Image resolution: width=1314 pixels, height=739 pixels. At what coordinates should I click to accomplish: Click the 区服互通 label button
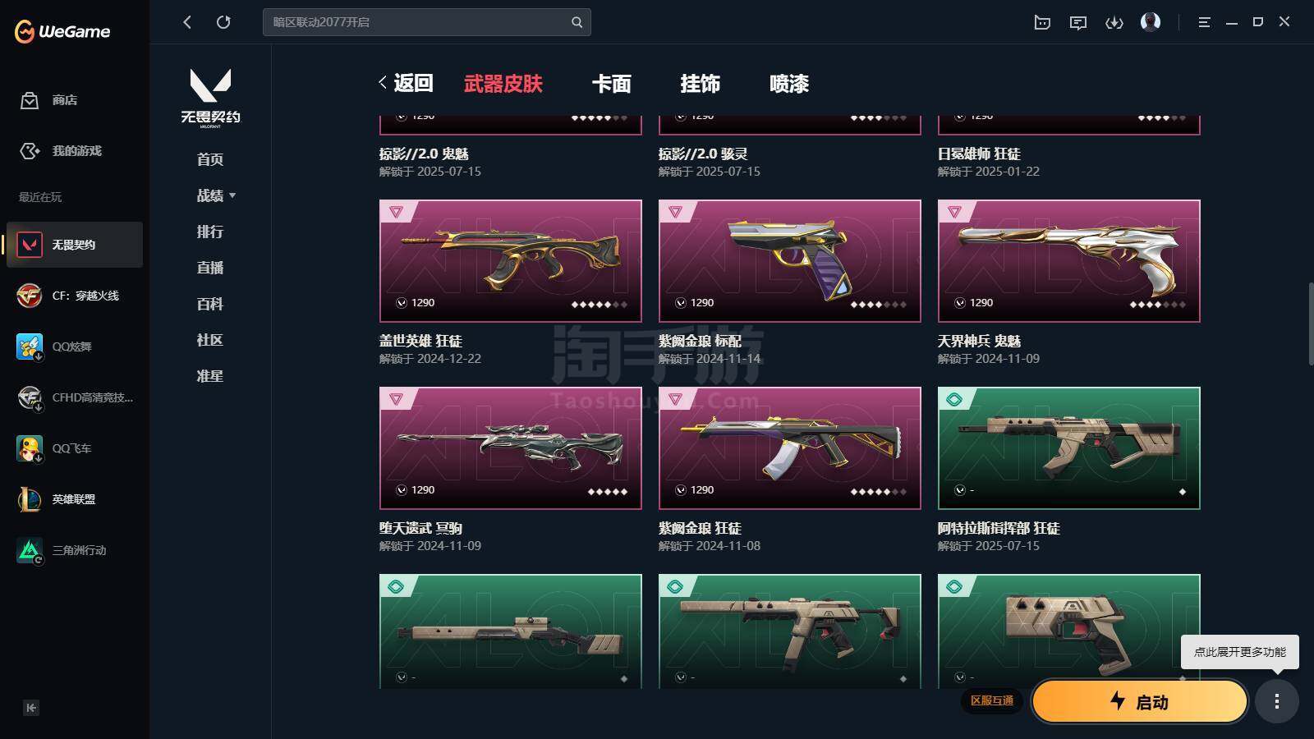tap(991, 700)
